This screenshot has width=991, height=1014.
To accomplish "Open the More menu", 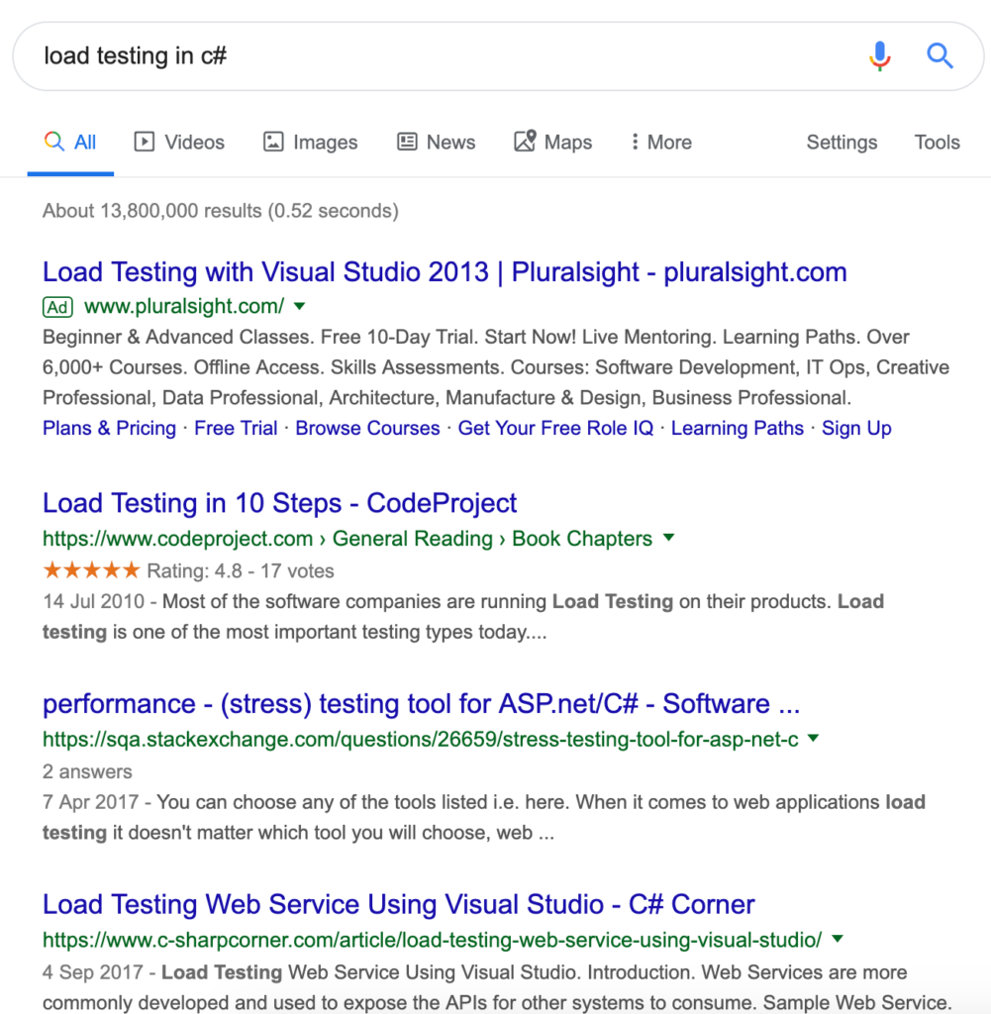I will pos(661,143).
